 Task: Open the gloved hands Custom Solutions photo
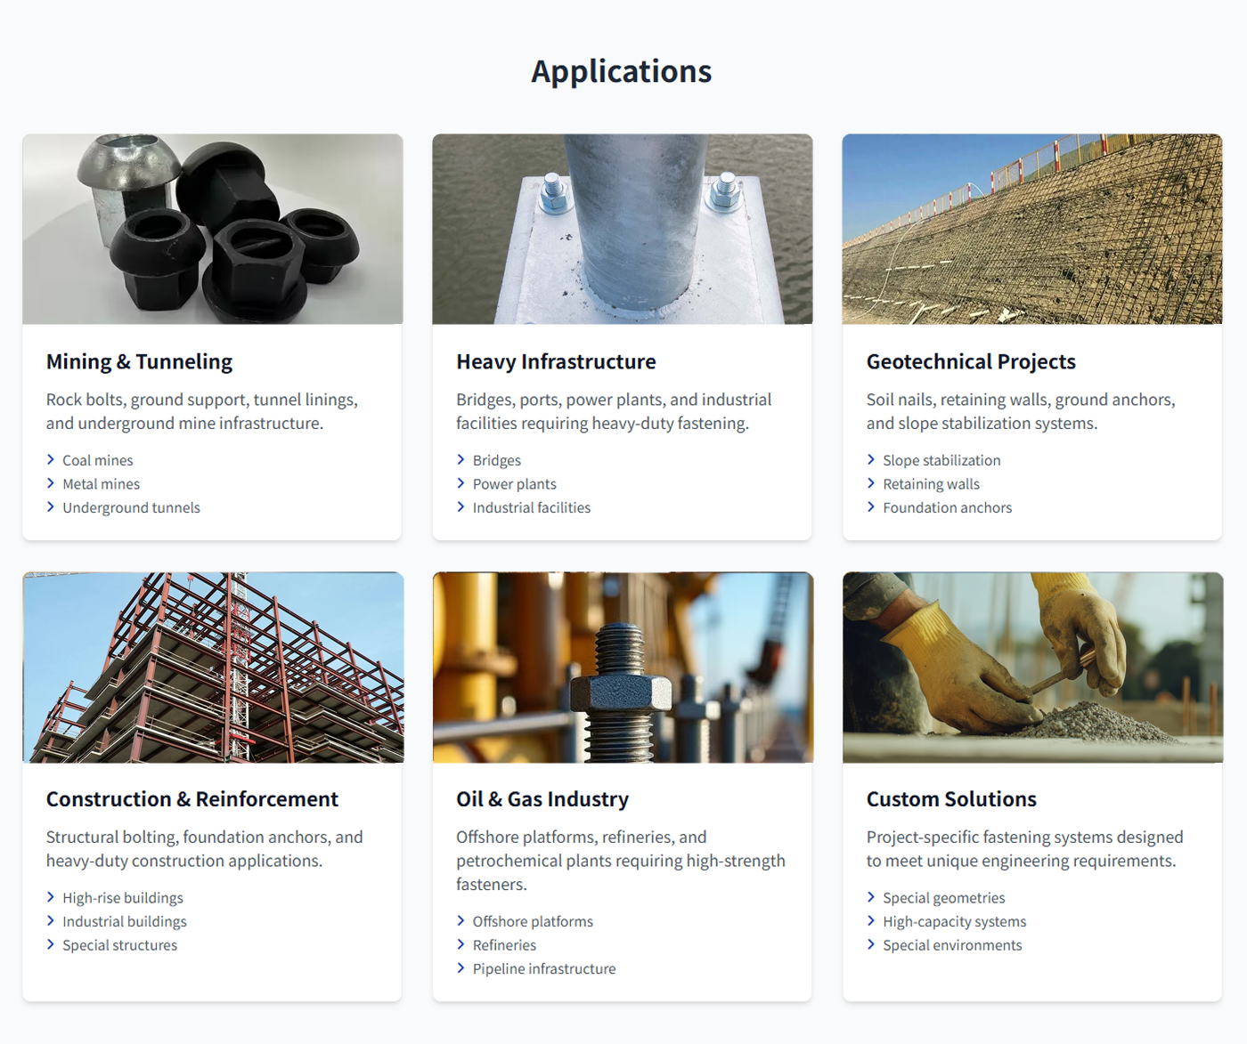(1031, 667)
